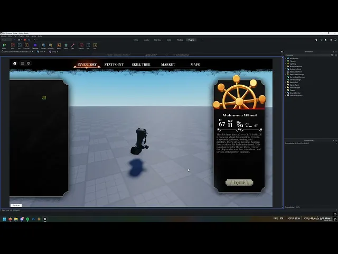The height and width of the screenshot is (254, 338).
Task: Open Spotify from the taskbar
Action: pyautogui.click(x=27, y=219)
